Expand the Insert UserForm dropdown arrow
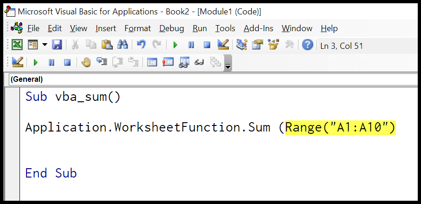This screenshot has height=204, width=421. pyautogui.click(x=45, y=45)
